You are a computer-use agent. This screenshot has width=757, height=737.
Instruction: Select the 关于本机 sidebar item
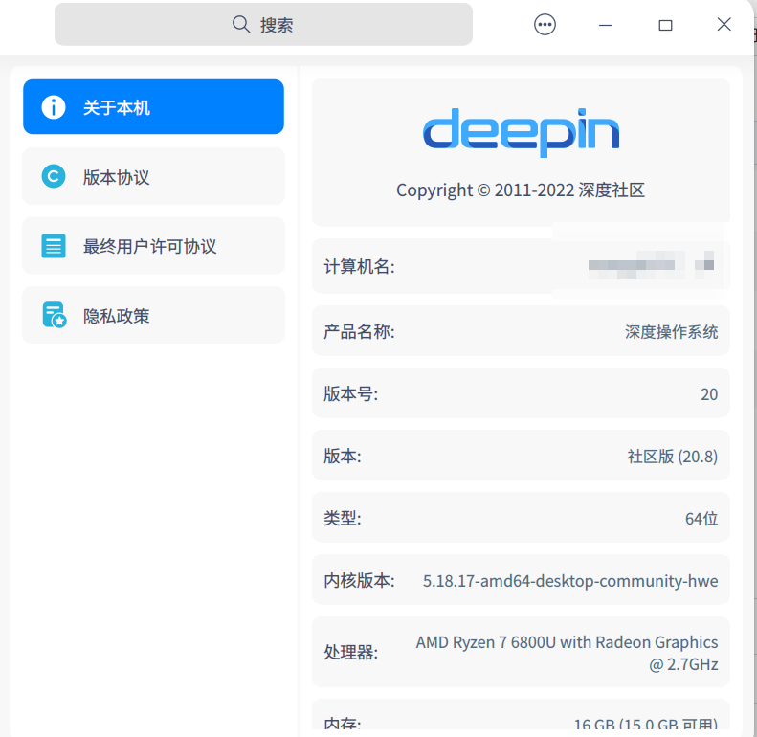[x=153, y=107]
